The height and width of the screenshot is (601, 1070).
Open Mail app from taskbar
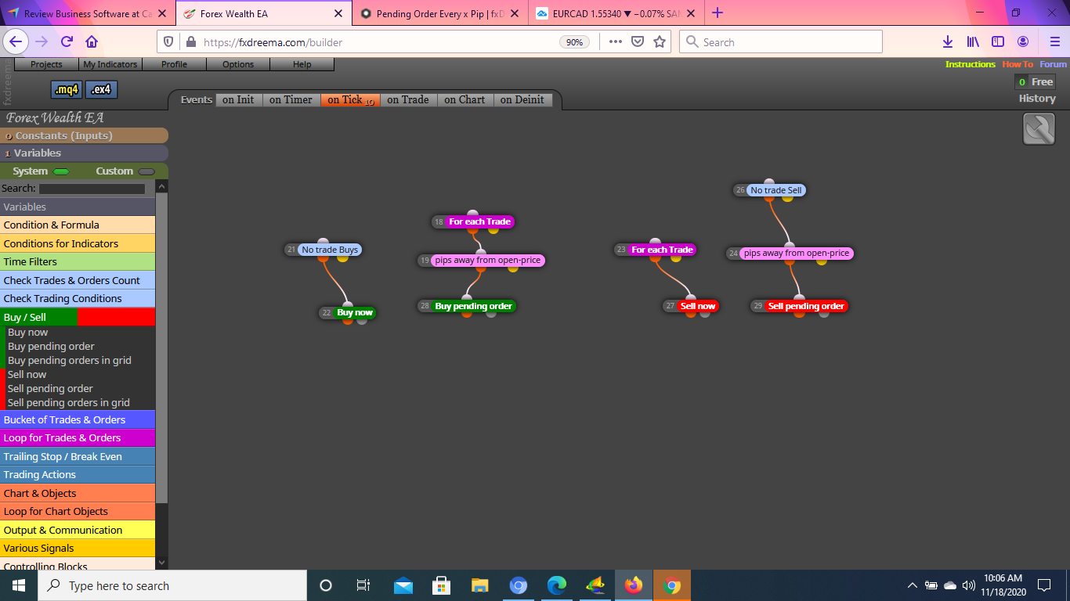pyautogui.click(x=403, y=585)
